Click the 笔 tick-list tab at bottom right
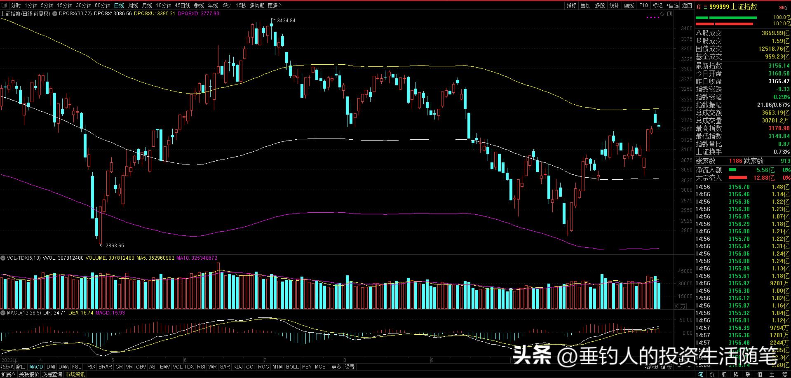 click(x=701, y=374)
